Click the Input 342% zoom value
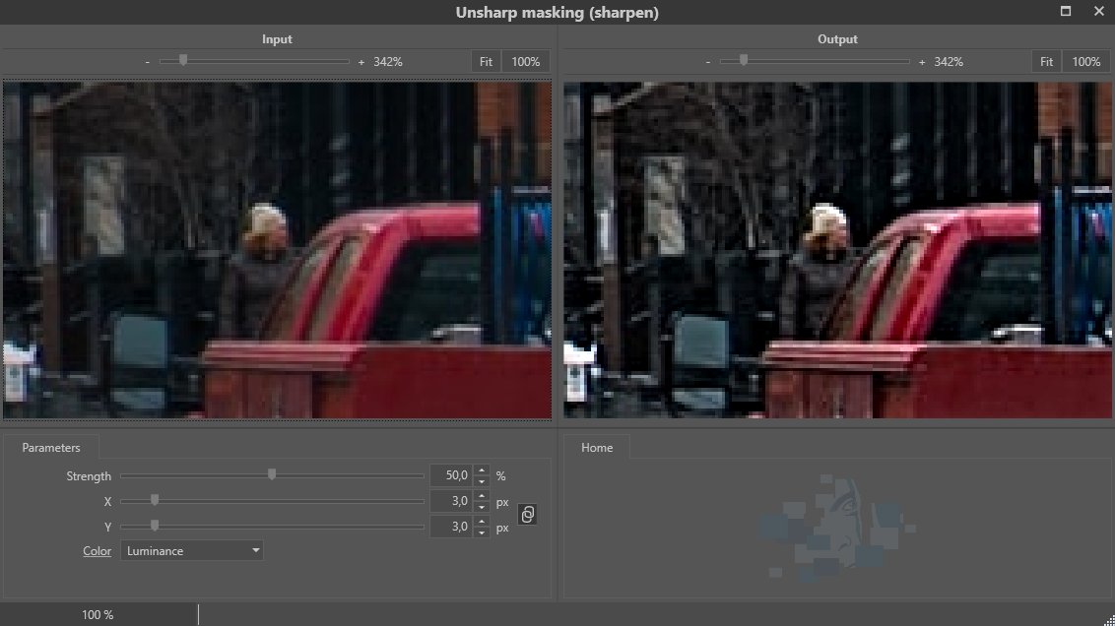The image size is (1115, 626). (387, 62)
